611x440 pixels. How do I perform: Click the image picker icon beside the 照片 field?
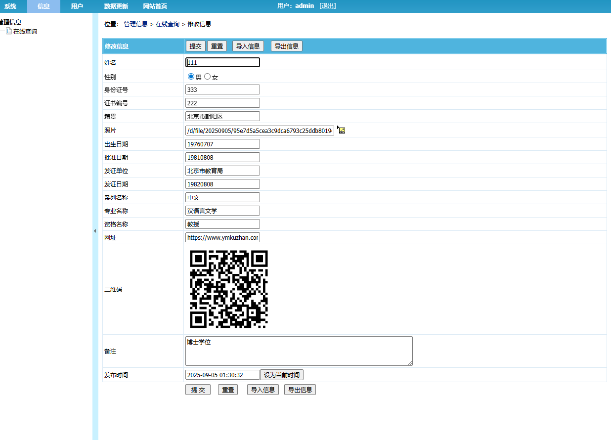(341, 130)
